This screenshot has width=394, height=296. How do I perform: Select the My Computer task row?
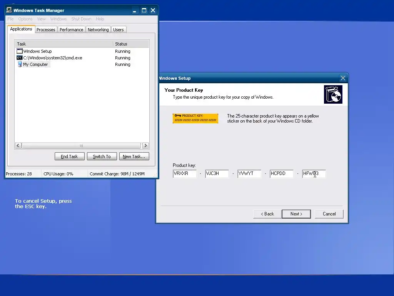tap(82, 64)
